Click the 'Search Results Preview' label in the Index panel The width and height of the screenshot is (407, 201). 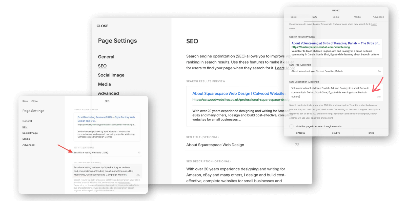coord(302,37)
